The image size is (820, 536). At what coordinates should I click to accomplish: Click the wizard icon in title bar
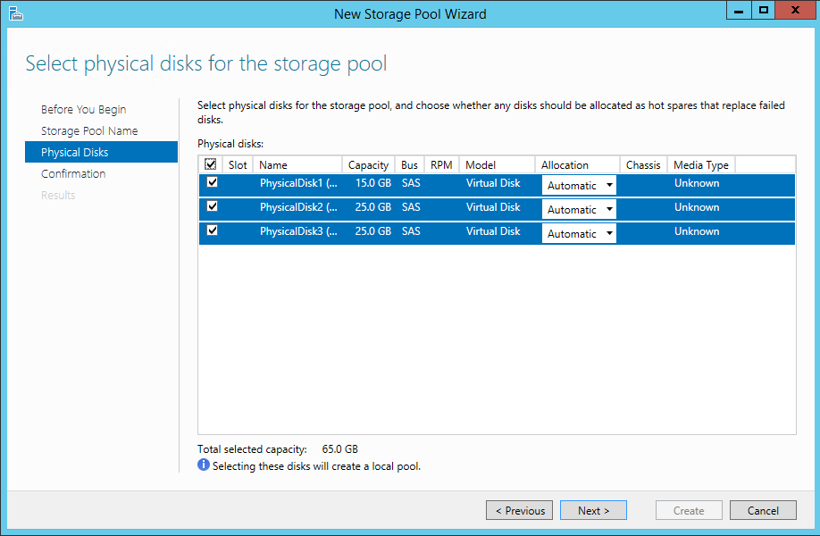point(16,13)
